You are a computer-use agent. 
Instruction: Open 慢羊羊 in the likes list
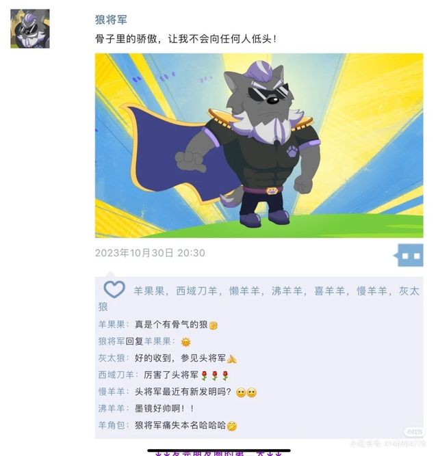(x=372, y=291)
